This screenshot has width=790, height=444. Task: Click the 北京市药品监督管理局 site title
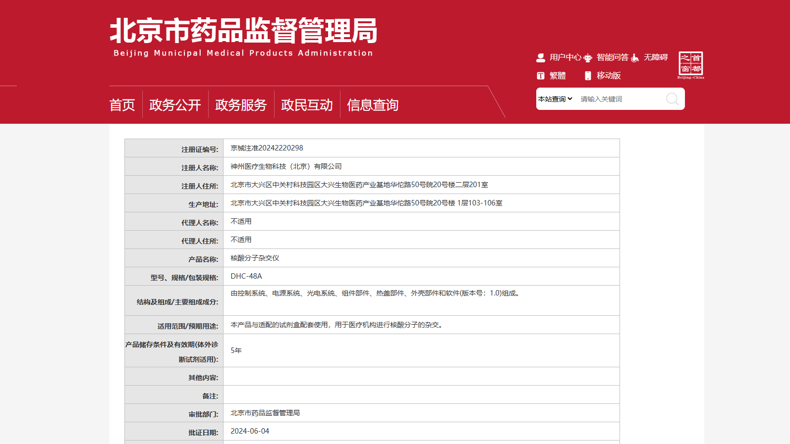[x=243, y=30]
